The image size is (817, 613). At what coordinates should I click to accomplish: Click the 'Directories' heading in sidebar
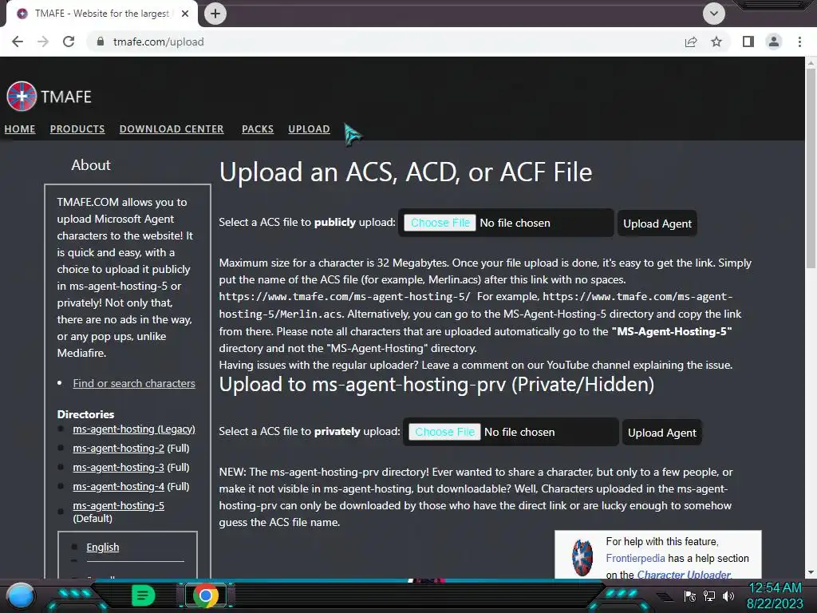[85, 414]
